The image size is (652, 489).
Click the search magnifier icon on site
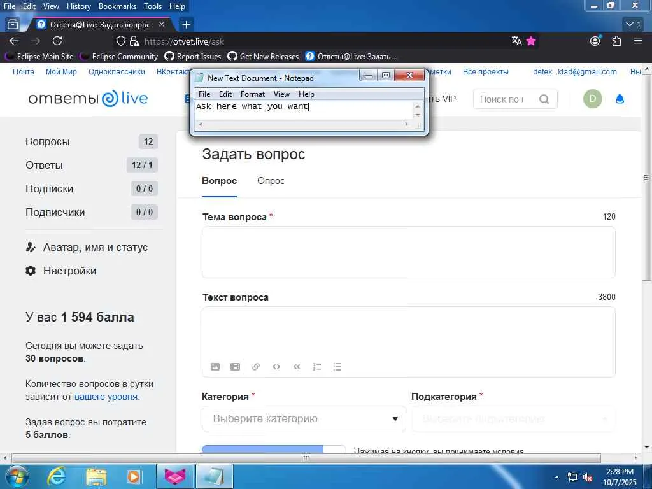pos(544,99)
